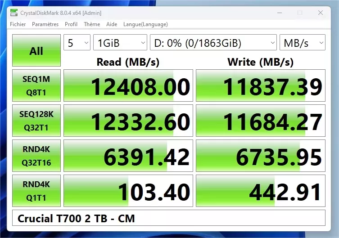Expand the 1GiB test size dropdown

click(x=120, y=42)
